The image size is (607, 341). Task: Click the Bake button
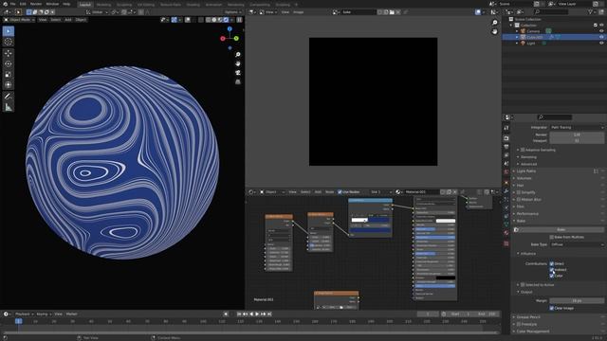[561, 229]
